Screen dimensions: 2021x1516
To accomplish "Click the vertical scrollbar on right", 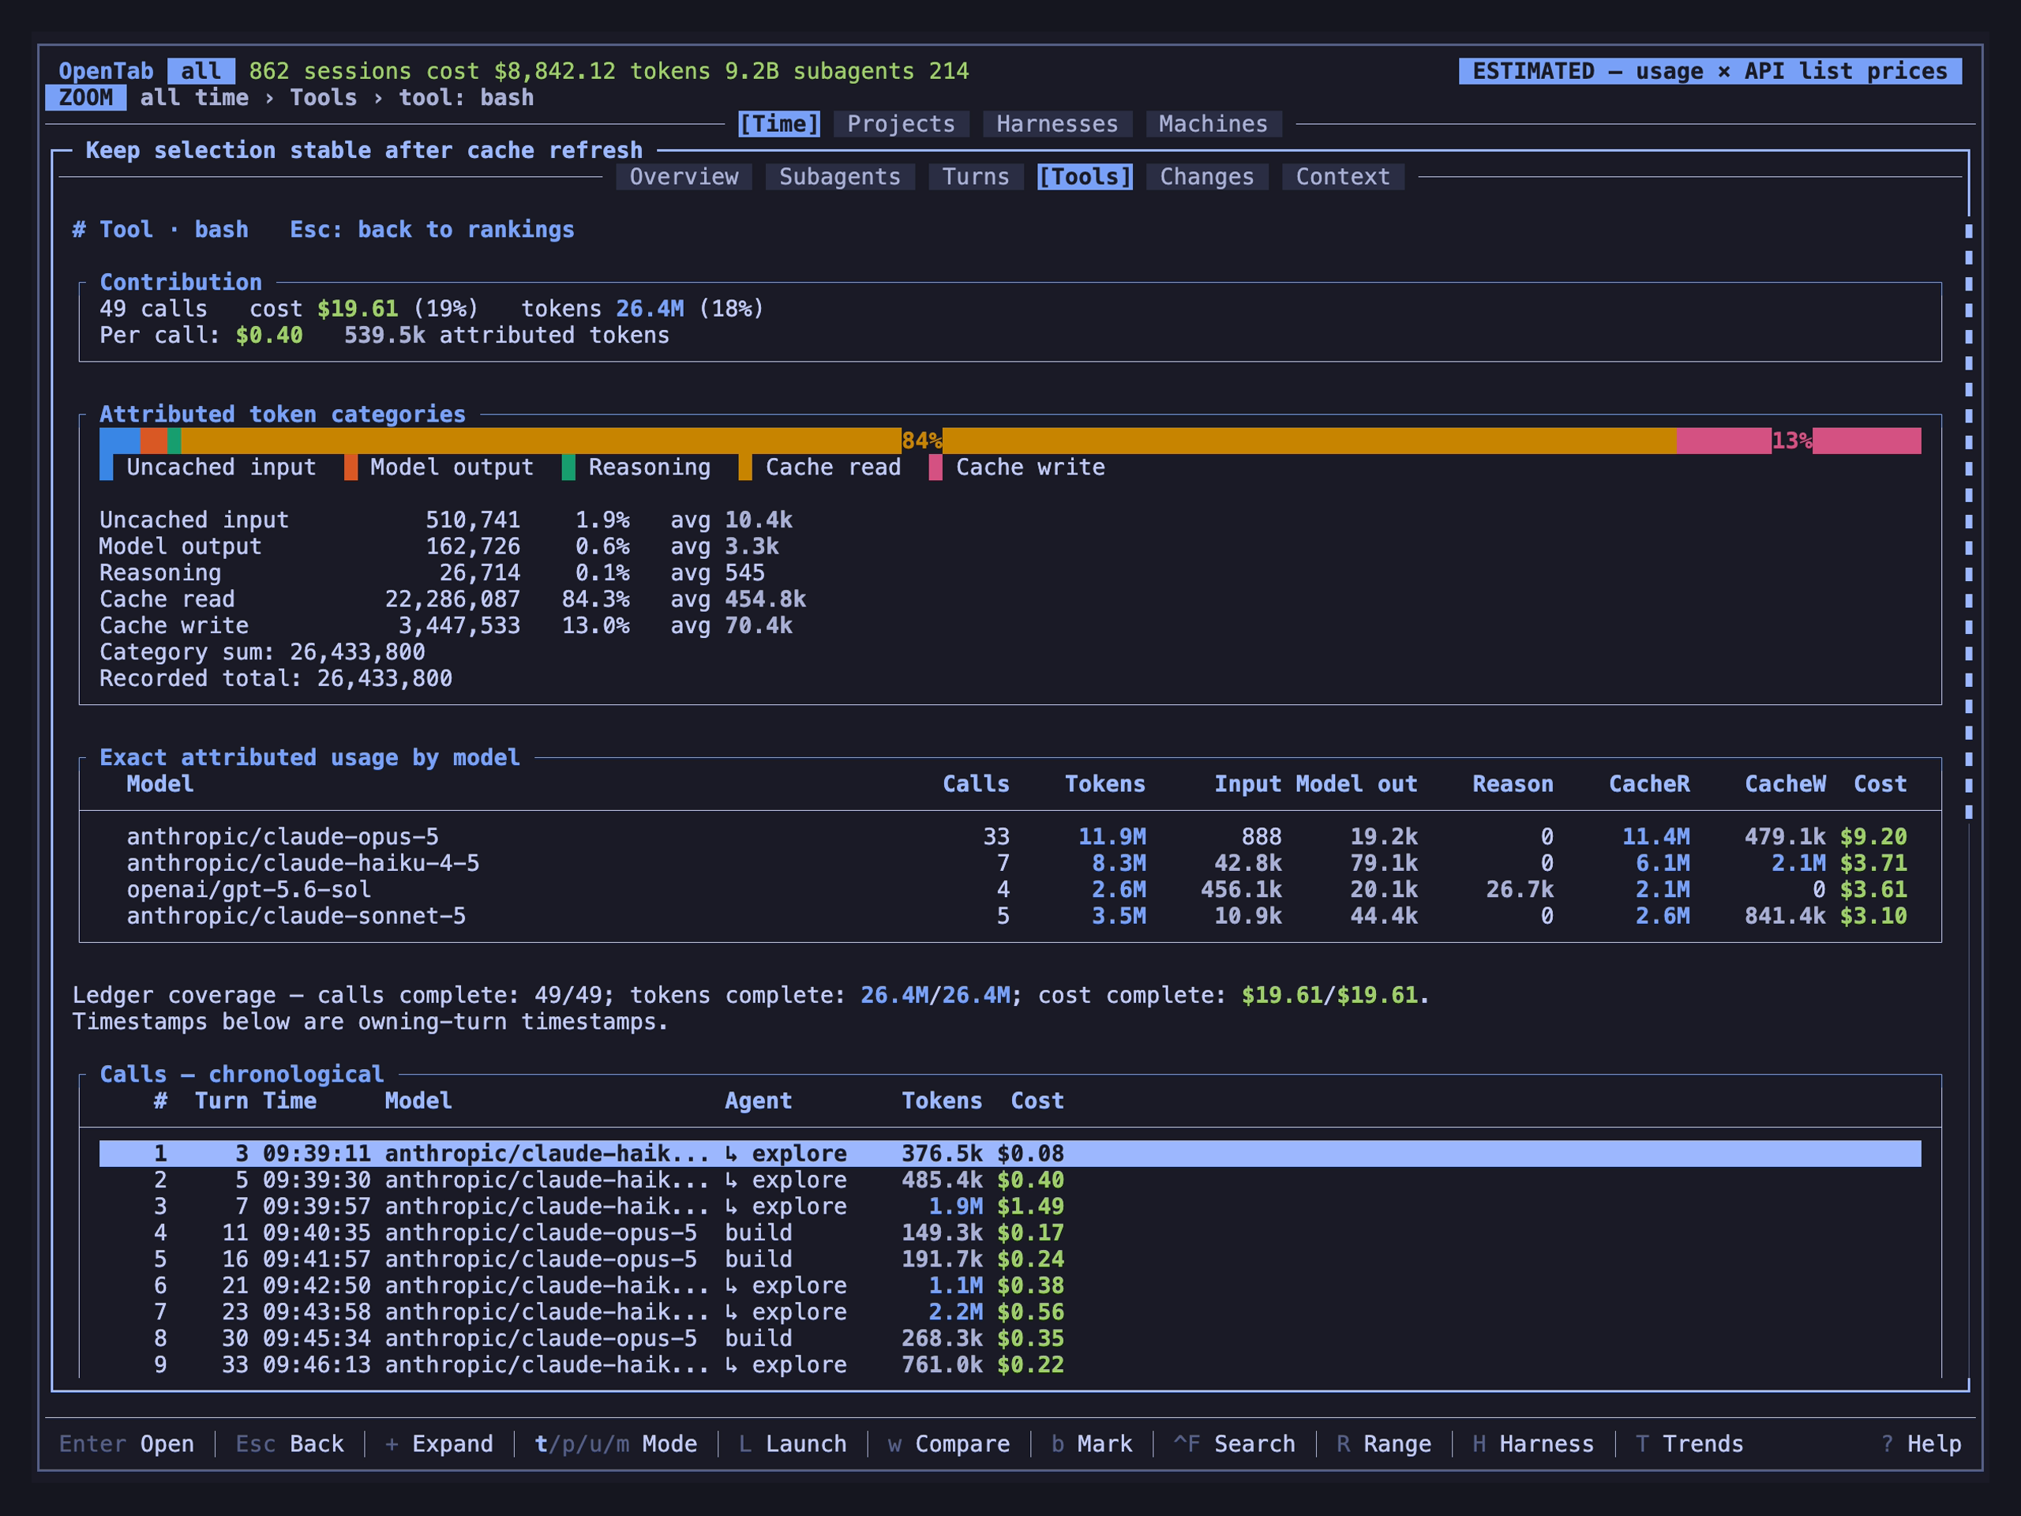I will click(x=1968, y=521).
